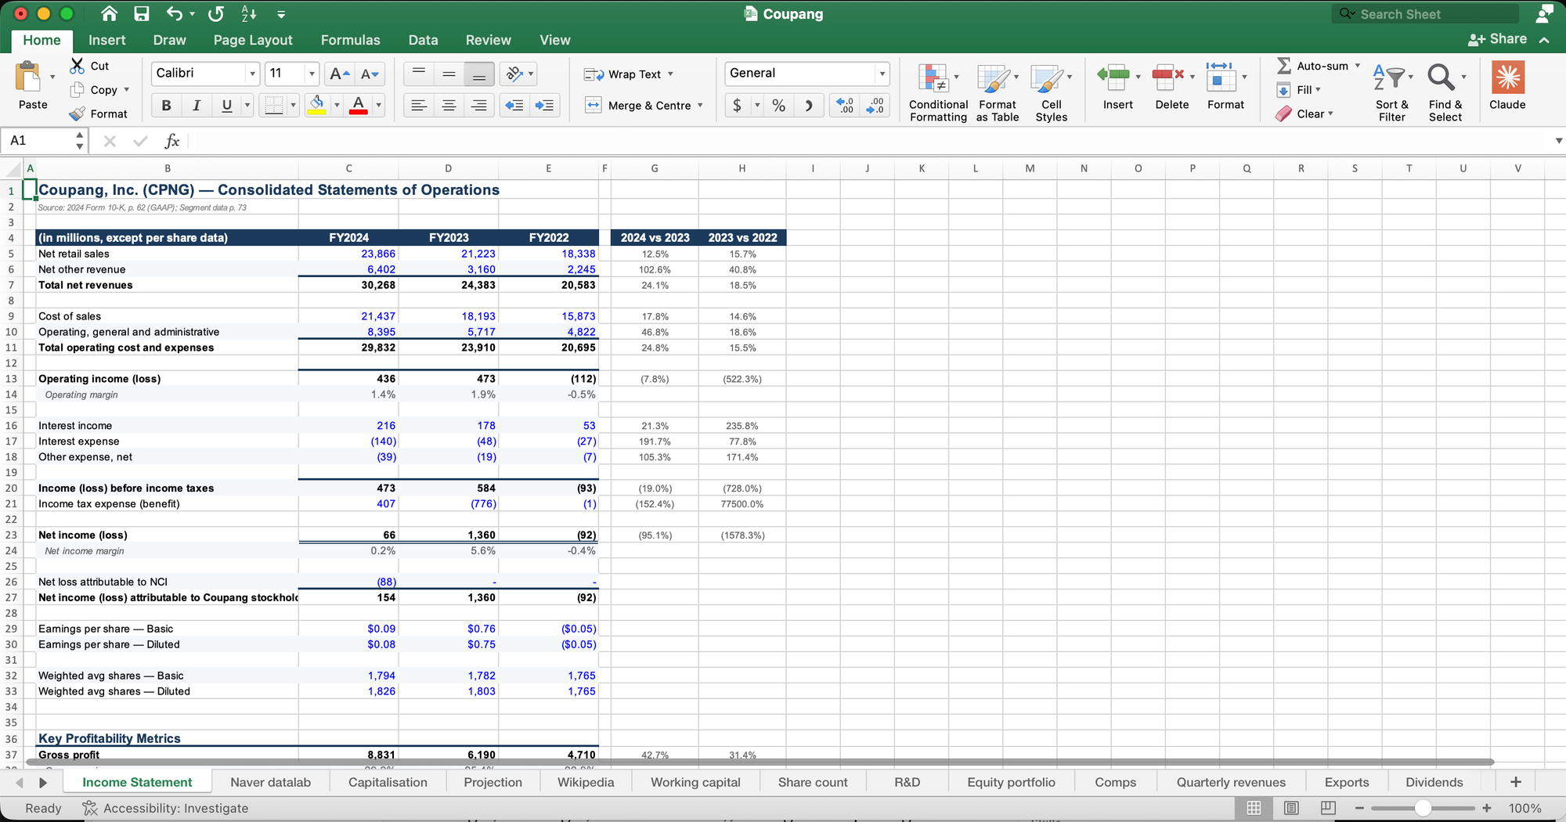Switch to the Naver datalab sheet
Screen dimensions: 1566x822
[x=271, y=782]
